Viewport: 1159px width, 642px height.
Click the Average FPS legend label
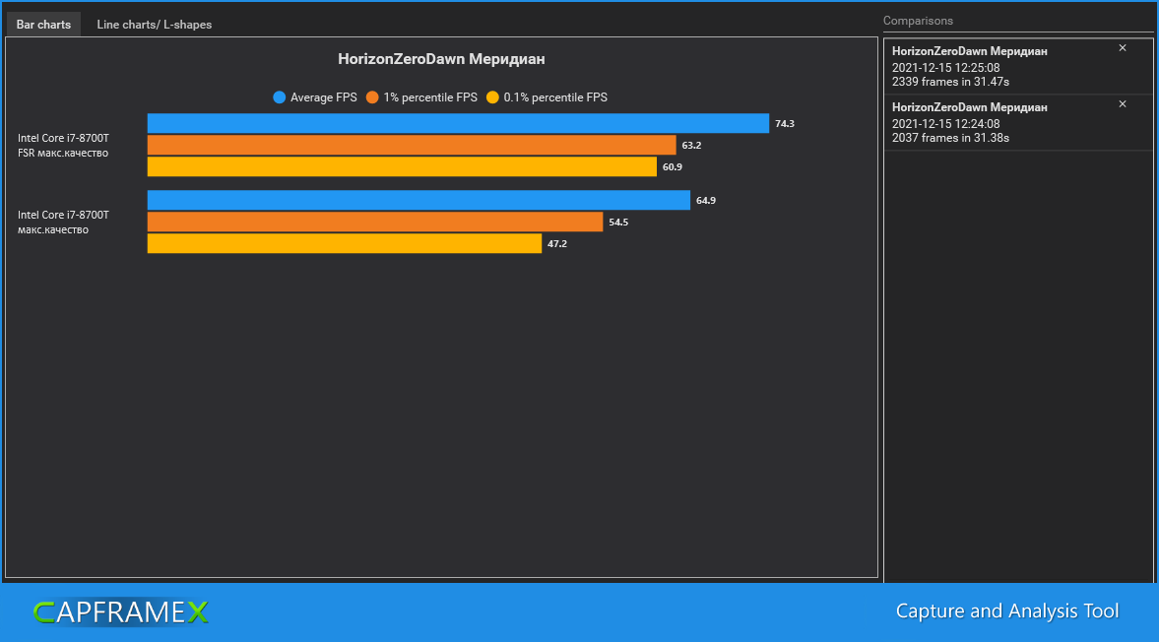[323, 97]
